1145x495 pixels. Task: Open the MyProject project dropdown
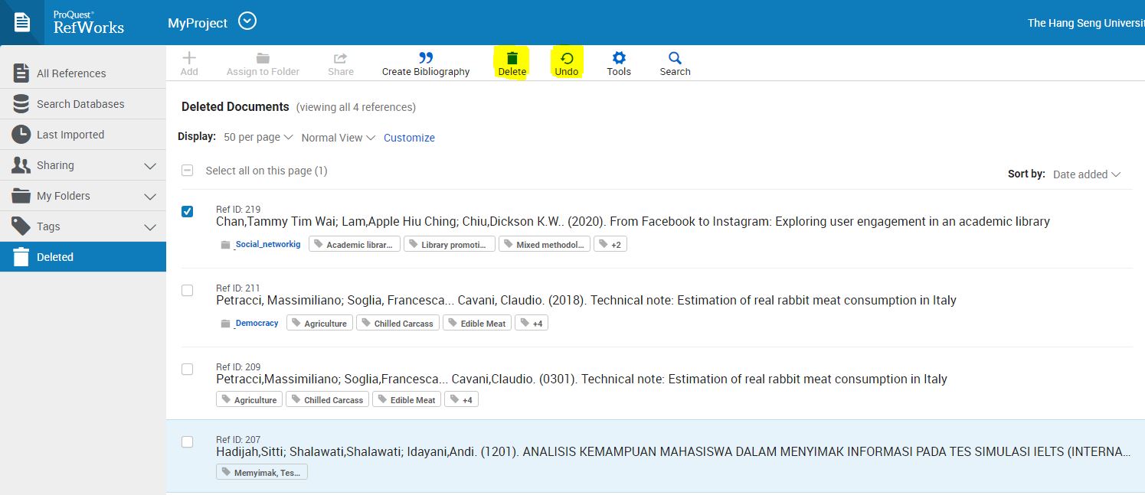(x=247, y=21)
